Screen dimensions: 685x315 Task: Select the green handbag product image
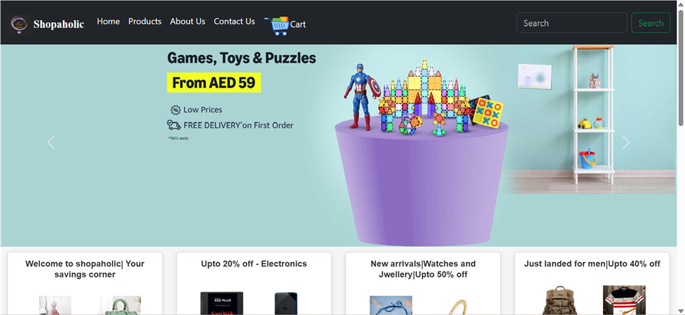[120, 306]
